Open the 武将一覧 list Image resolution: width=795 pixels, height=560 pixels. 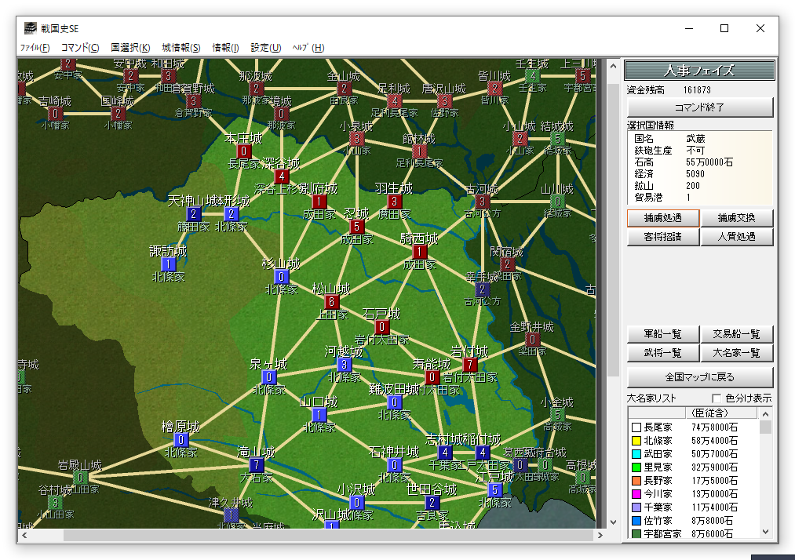[662, 354]
